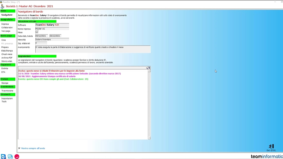The image size is (283, 159).
Task: Select Navigatore in the sidebar
Action: 7,15
